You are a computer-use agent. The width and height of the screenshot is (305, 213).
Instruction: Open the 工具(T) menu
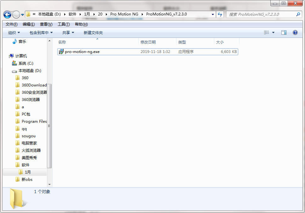pos(64,24)
